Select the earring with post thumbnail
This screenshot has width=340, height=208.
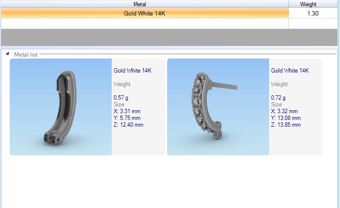point(218,107)
